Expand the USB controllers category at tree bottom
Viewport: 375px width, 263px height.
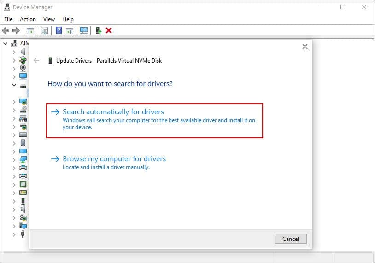tap(14, 234)
